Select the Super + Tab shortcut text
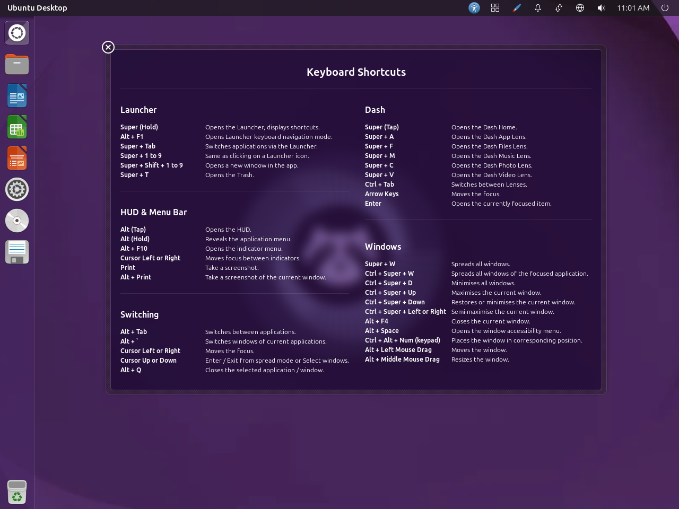This screenshot has width=679, height=509. [138, 146]
